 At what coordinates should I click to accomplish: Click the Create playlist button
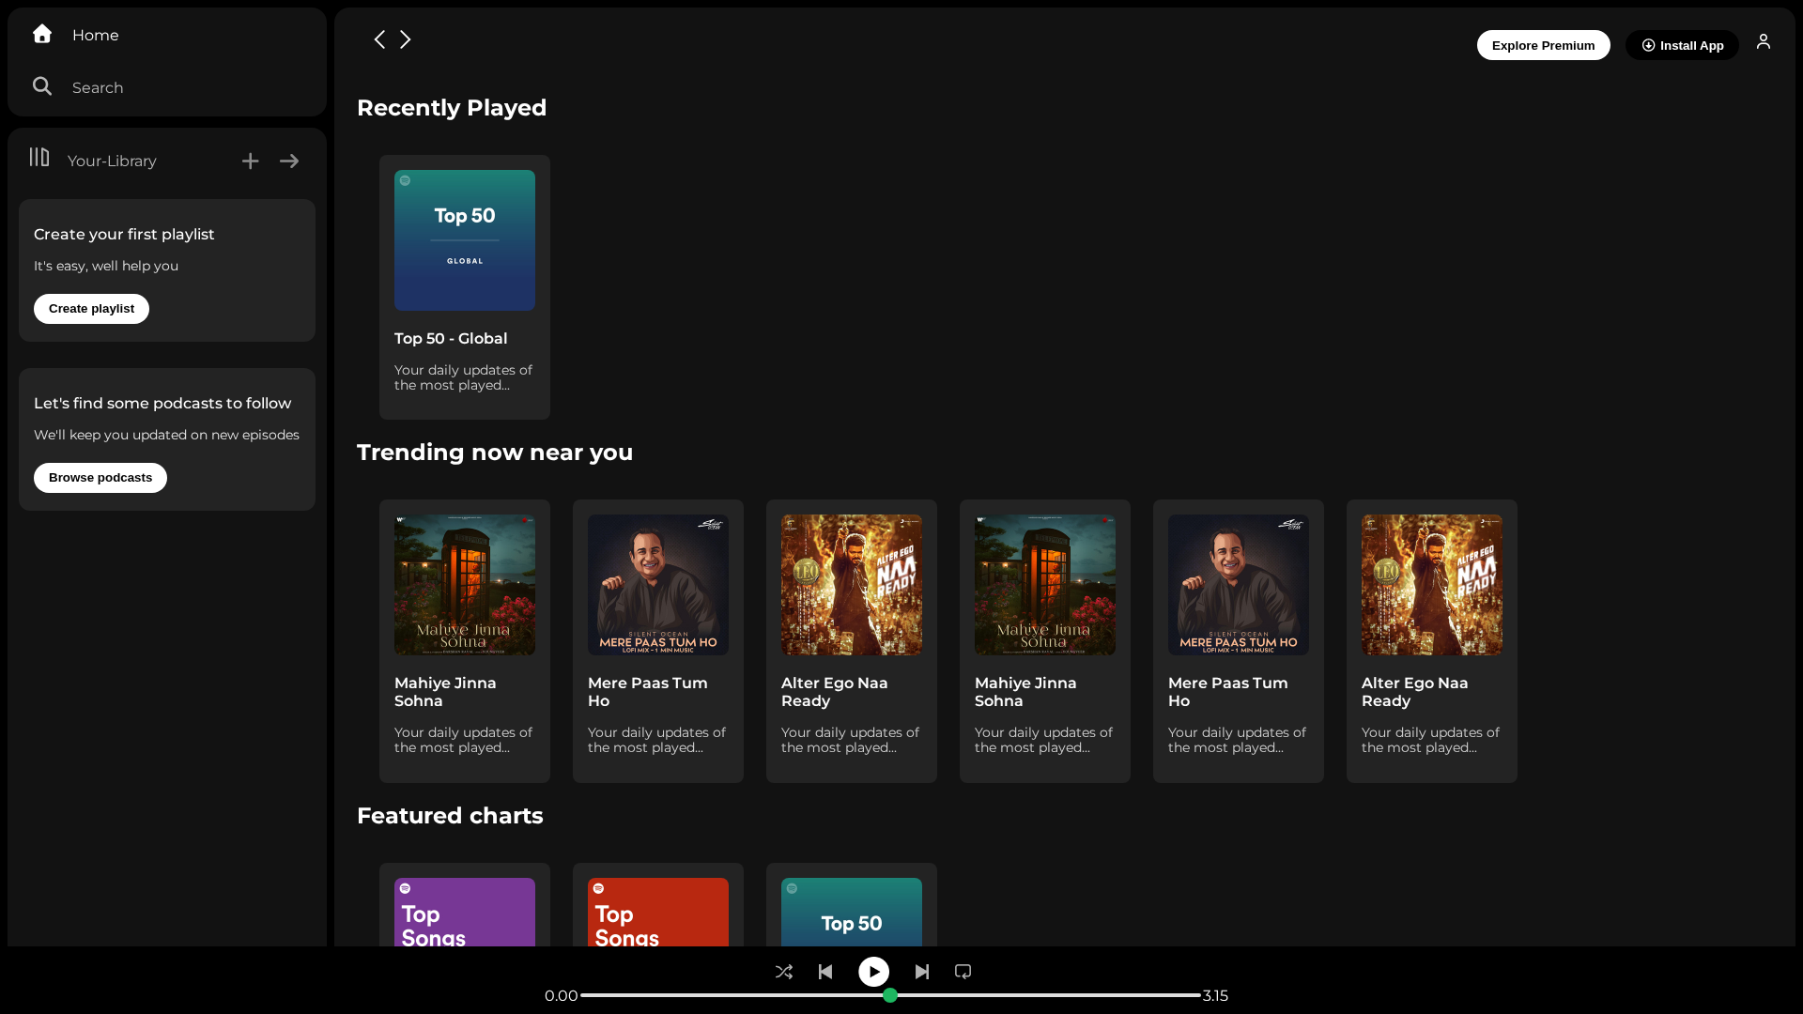tap(91, 309)
